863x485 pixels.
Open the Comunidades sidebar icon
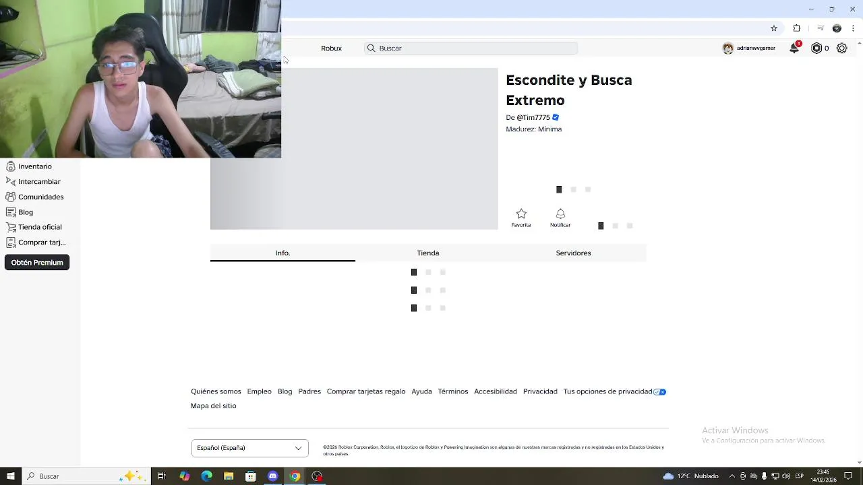coord(11,197)
